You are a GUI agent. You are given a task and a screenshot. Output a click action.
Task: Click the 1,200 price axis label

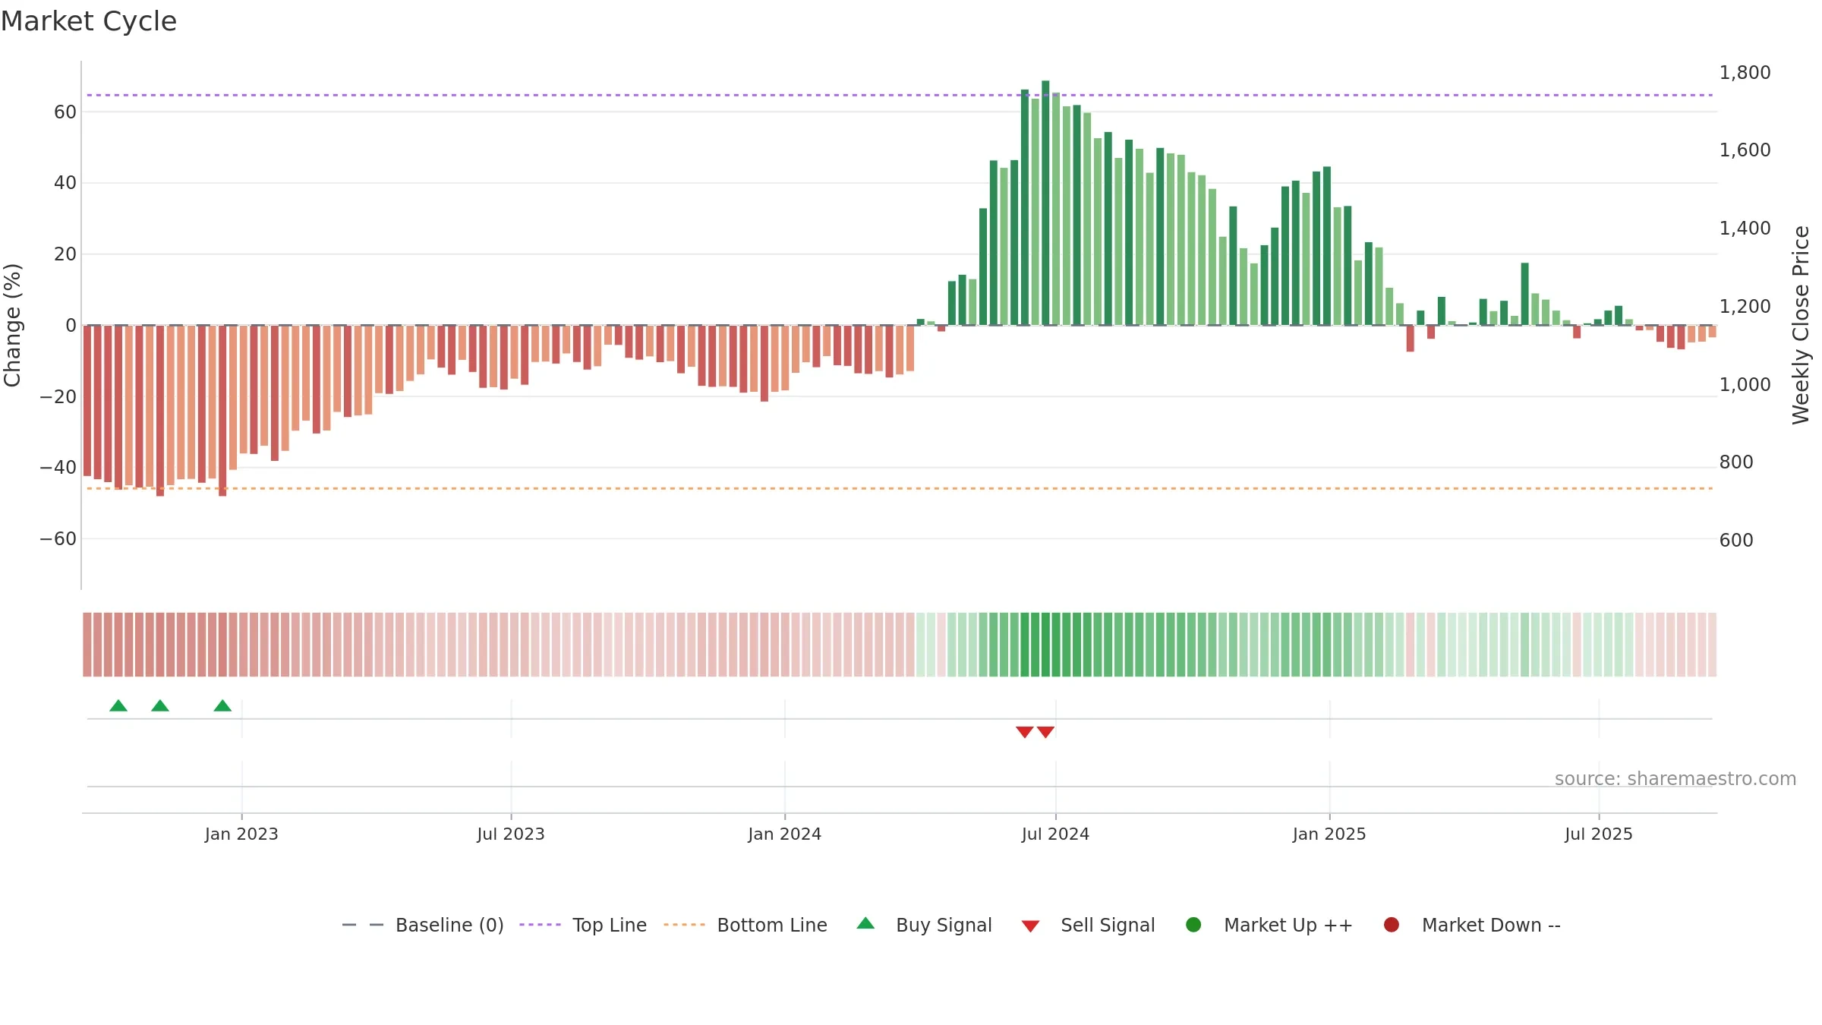[x=1745, y=307]
